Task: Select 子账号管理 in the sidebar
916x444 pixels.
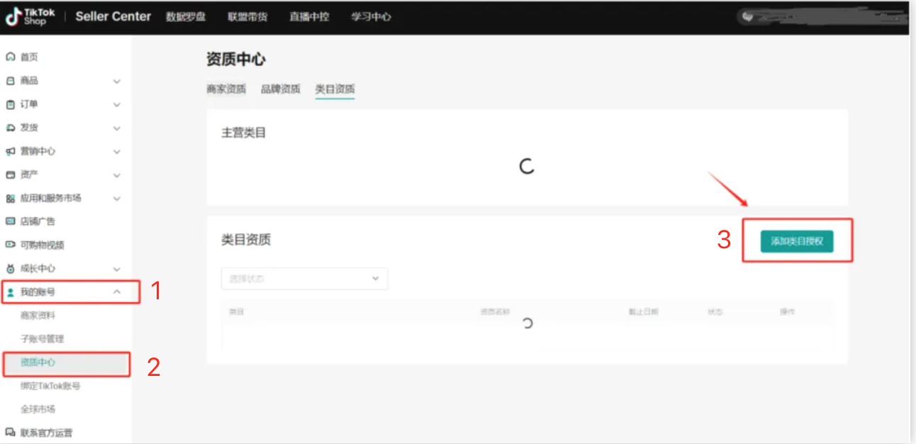Action: (x=42, y=339)
